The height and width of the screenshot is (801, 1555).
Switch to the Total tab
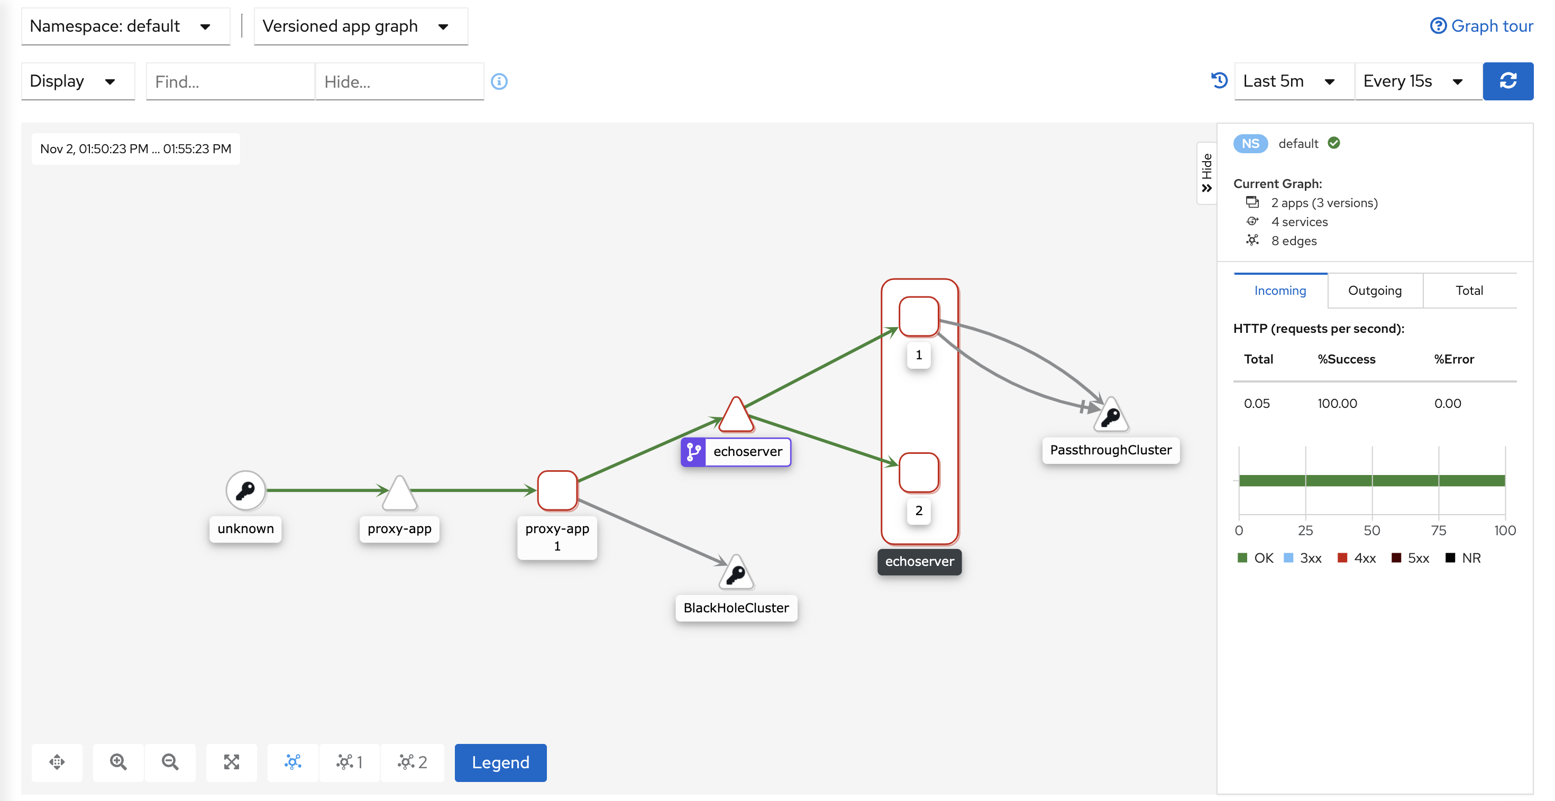pyautogui.click(x=1469, y=291)
